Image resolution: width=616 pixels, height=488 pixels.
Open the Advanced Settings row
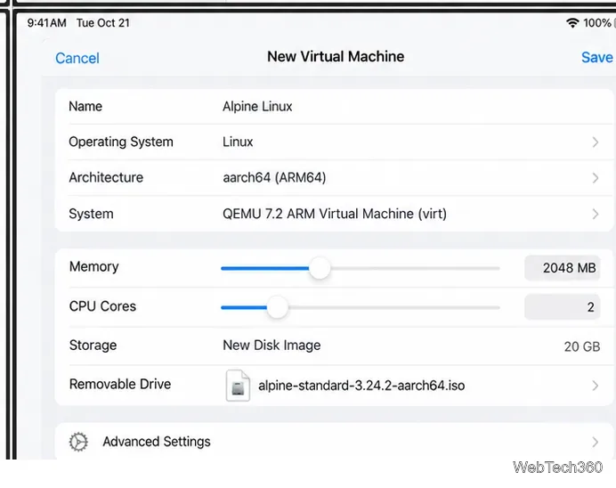click(x=335, y=442)
